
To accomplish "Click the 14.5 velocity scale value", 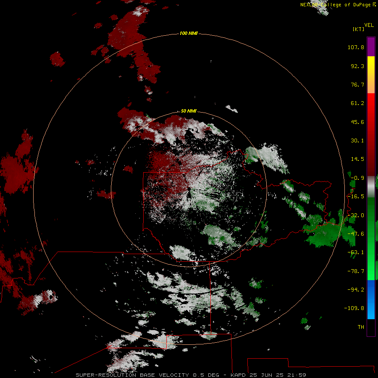I will click(x=357, y=159).
